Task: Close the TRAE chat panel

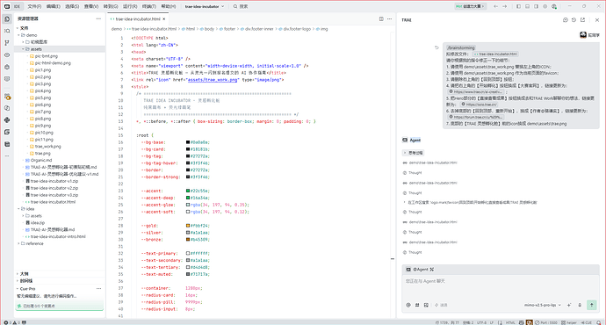Action: tap(597, 20)
